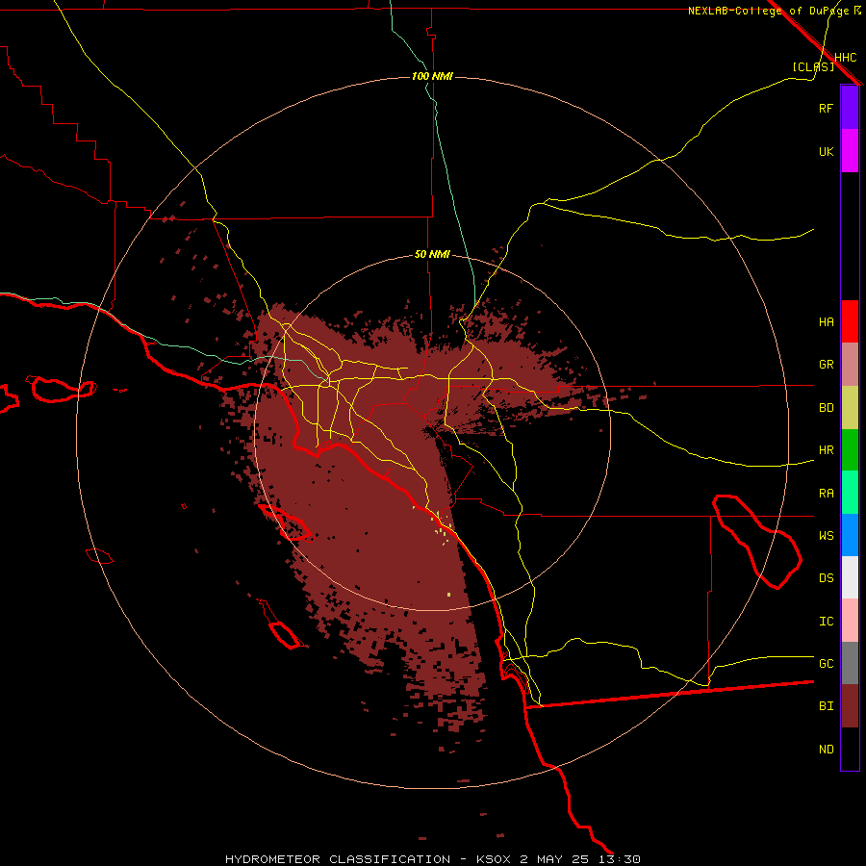Pick the RA light green legend swatch
Screen dimensions: 866x866
click(x=850, y=492)
